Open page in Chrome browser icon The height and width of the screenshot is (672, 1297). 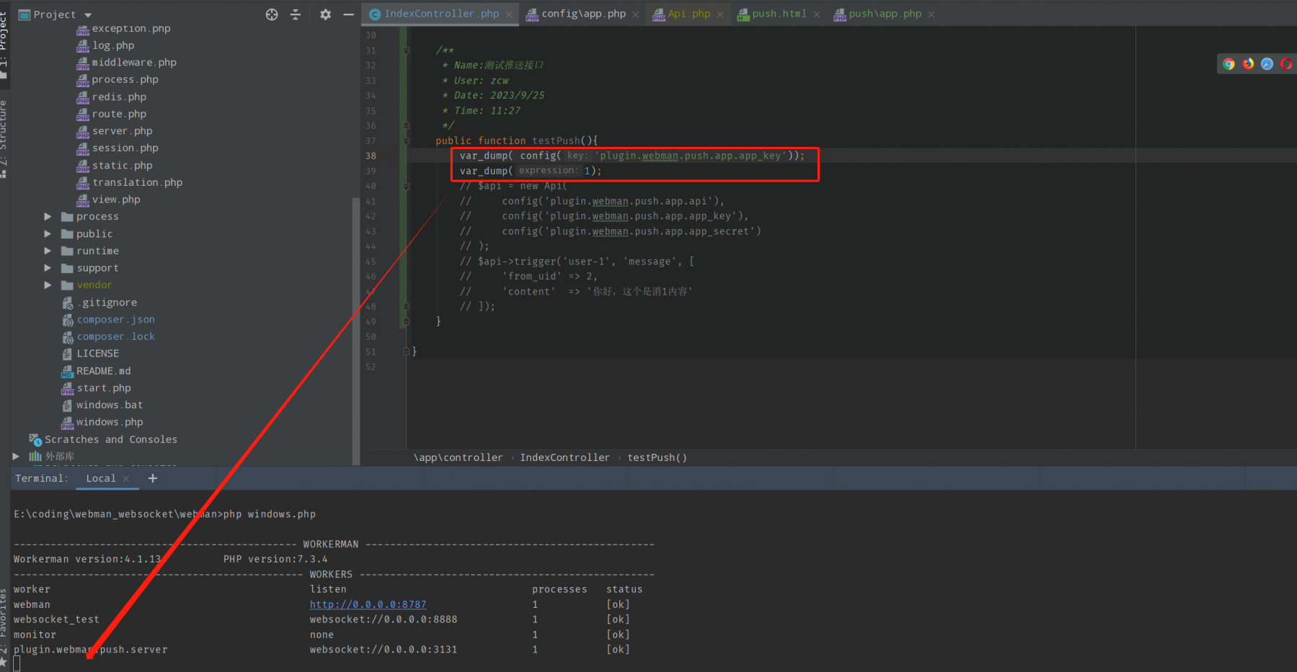tap(1229, 64)
